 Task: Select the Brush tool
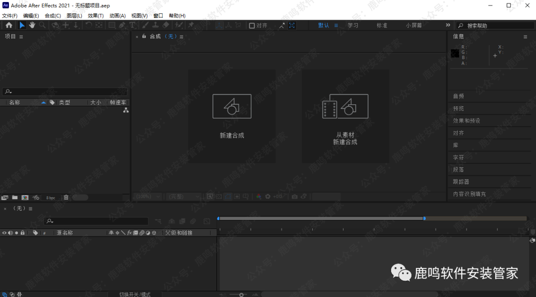pyautogui.click(x=145, y=25)
